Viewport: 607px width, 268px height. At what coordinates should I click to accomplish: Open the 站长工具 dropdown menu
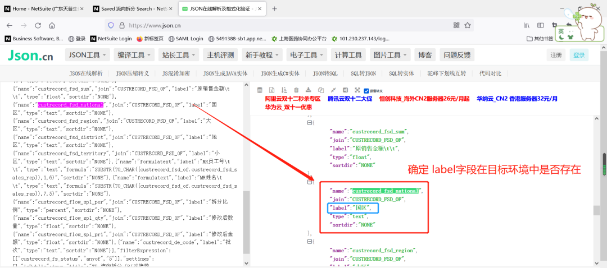click(179, 55)
